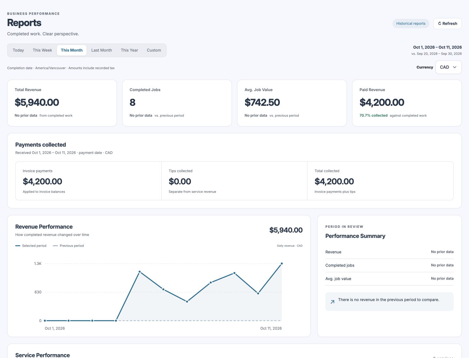Click the upward arrow icon in comparison note
The image size is (469, 358).
[333, 302]
